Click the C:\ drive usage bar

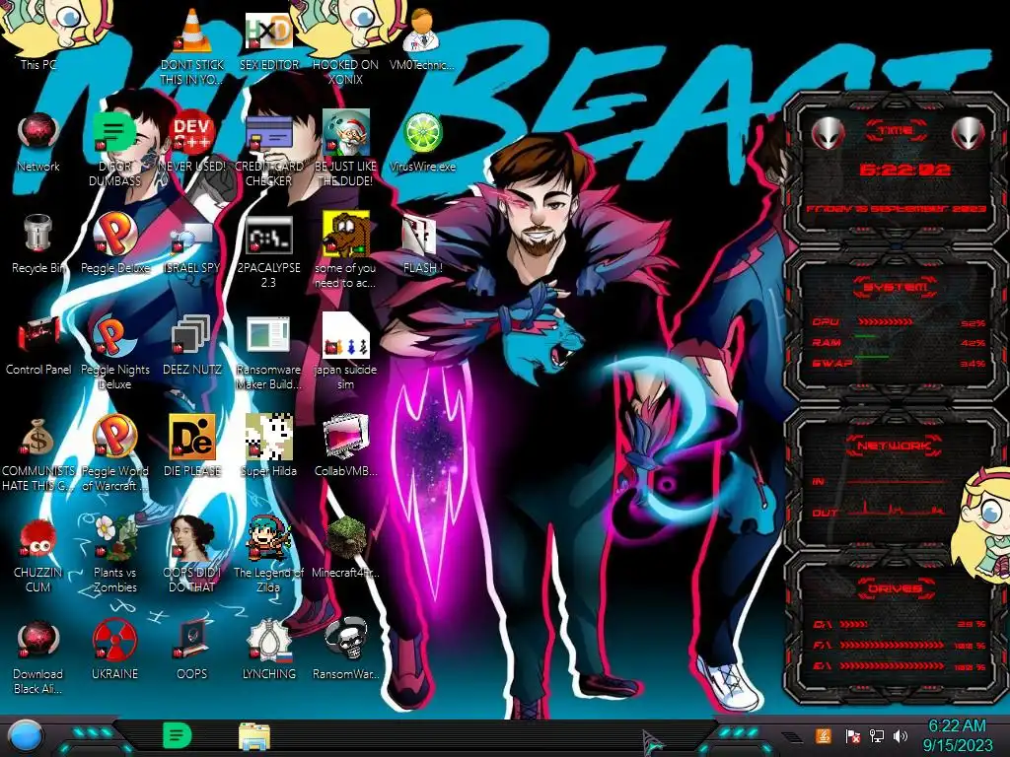(854, 624)
